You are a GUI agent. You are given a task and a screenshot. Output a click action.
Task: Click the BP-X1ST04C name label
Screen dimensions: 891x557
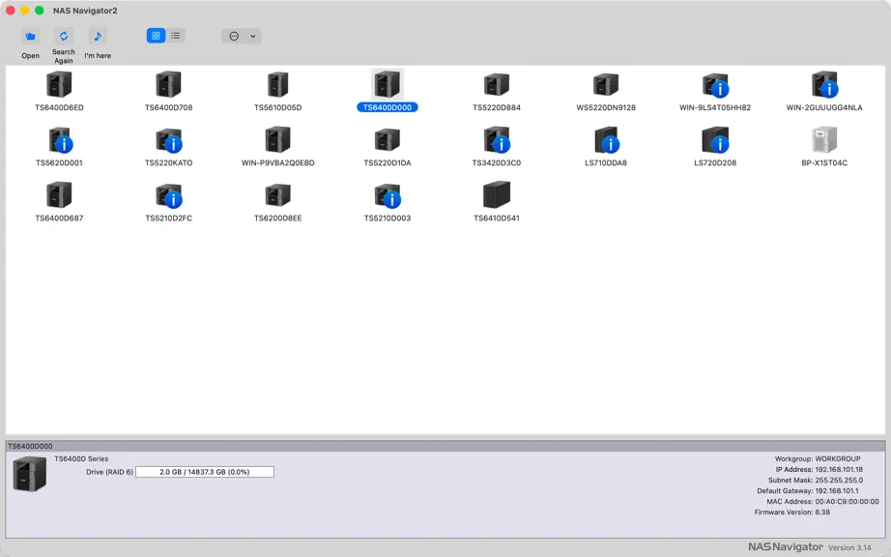coord(824,162)
